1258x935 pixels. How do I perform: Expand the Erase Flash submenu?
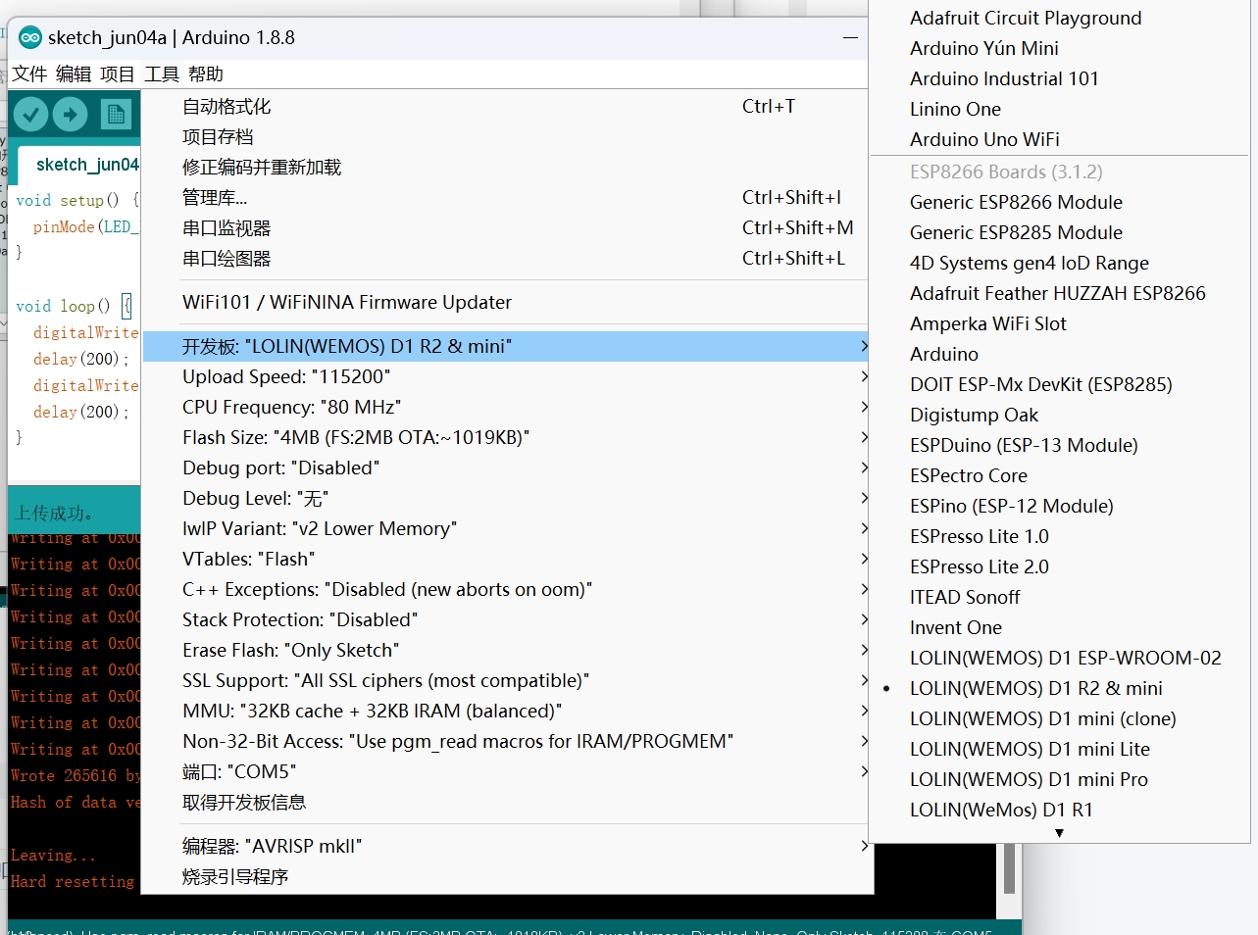506,651
